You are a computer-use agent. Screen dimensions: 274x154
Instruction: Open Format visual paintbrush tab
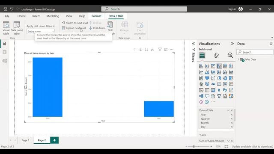pyautogui.click(x=216, y=55)
